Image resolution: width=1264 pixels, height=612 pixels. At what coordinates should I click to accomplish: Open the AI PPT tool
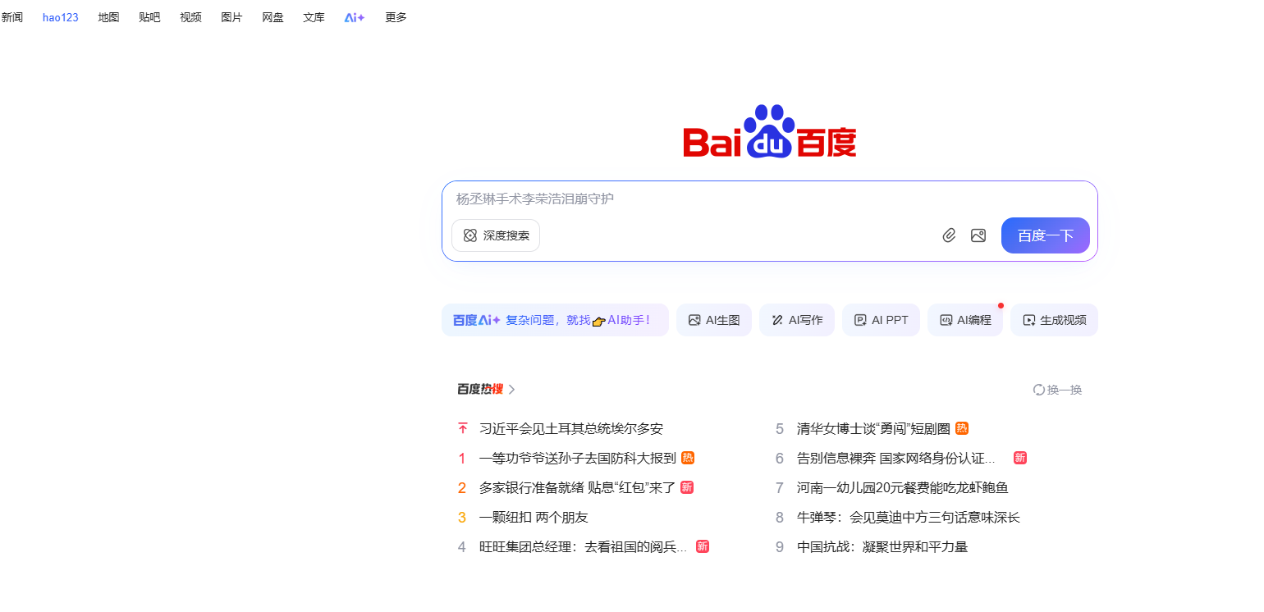pyautogui.click(x=881, y=320)
